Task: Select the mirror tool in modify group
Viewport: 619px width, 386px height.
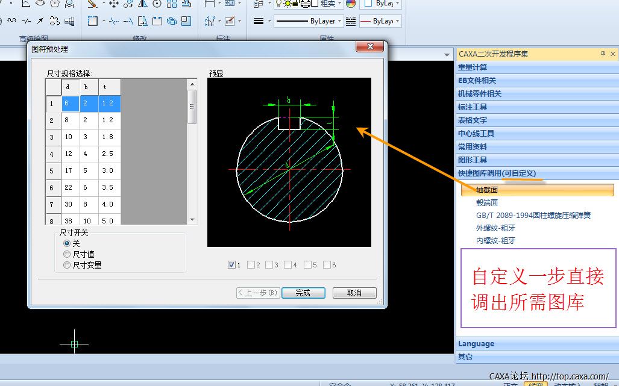Action: pos(143,4)
